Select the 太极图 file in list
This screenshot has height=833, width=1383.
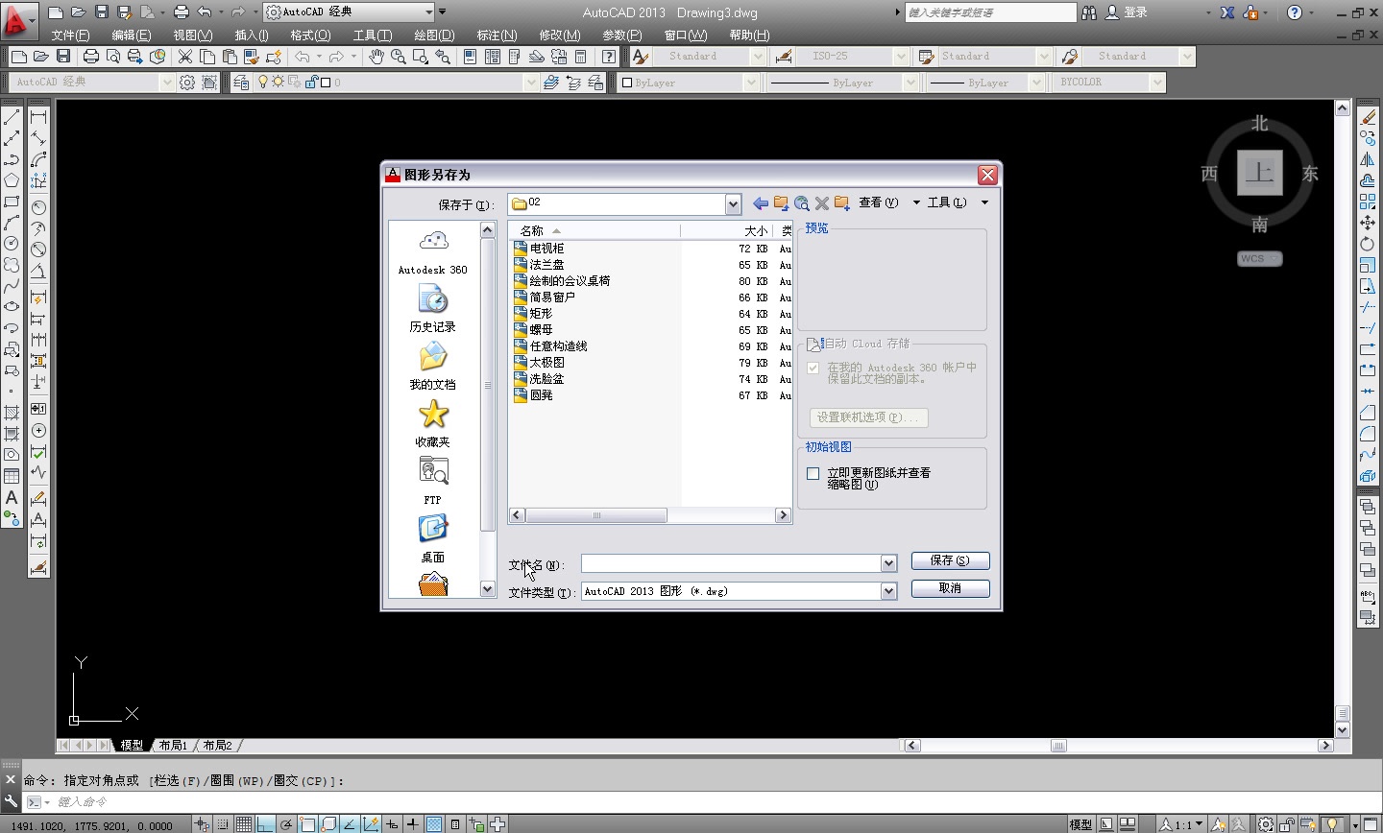[547, 363]
